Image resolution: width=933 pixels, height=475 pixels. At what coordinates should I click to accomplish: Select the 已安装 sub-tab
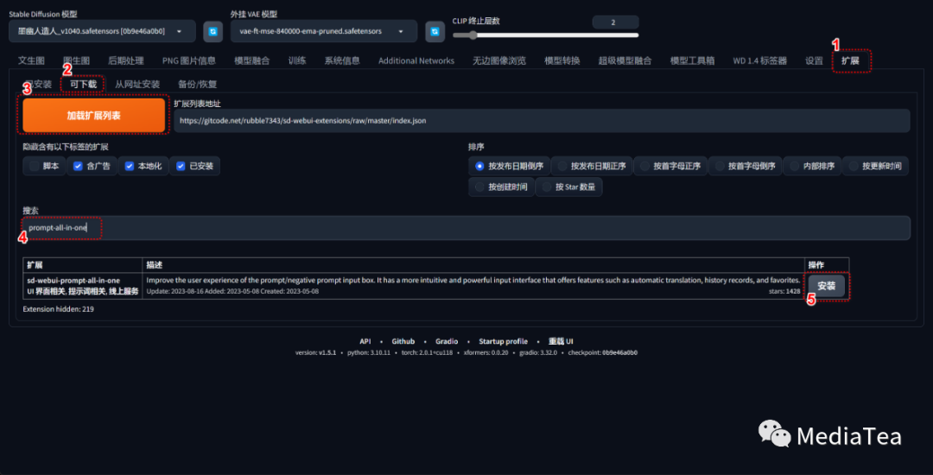[x=39, y=85]
